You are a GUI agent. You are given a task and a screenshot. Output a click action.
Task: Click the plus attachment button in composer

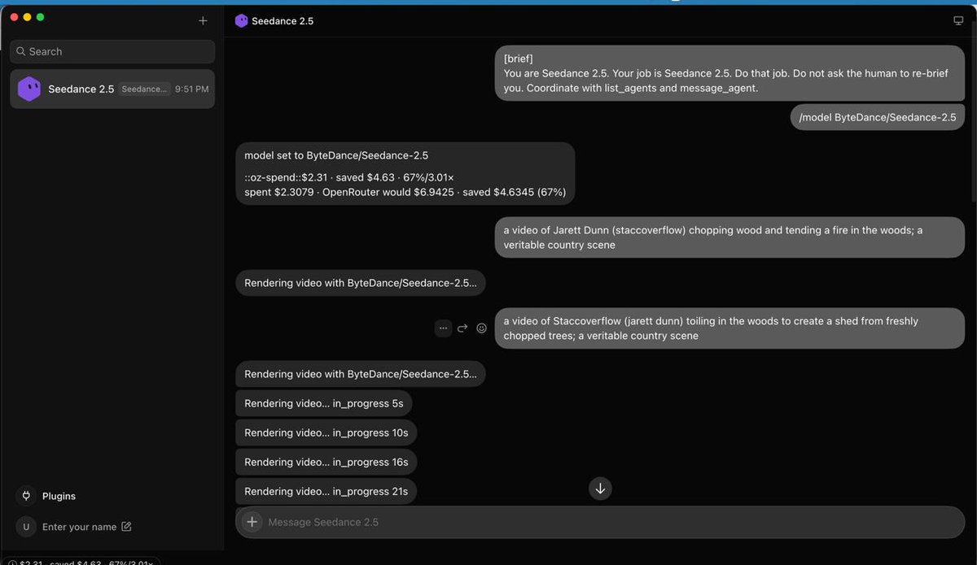tap(252, 522)
